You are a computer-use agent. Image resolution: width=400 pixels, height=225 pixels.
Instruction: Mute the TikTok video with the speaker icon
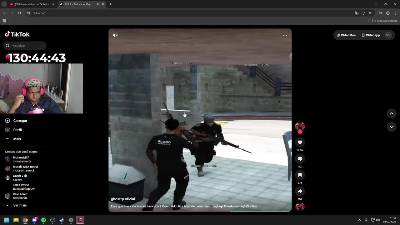click(115, 35)
